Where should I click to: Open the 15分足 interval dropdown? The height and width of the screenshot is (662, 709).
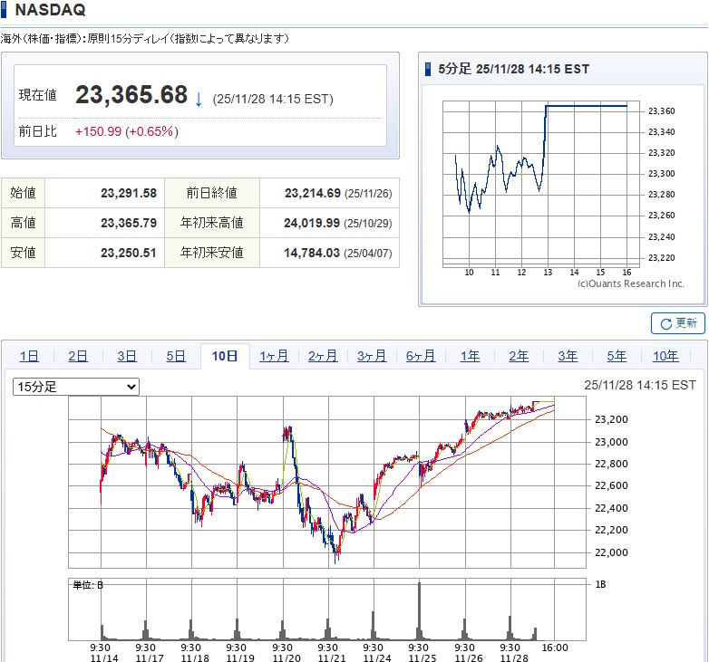point(76,387)
